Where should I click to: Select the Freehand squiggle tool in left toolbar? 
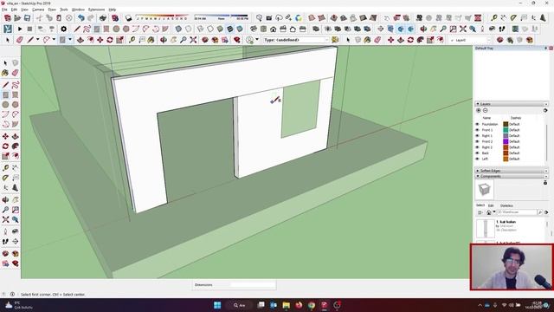(16, 85)
